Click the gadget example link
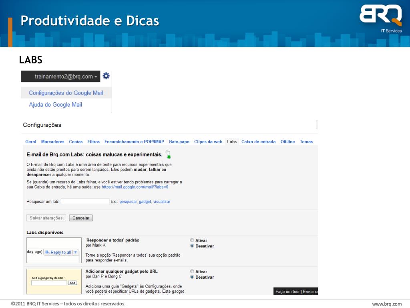 [145, 202]
